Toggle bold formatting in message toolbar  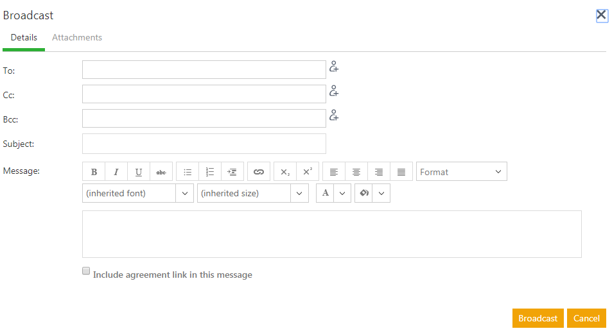click(94, 172)
